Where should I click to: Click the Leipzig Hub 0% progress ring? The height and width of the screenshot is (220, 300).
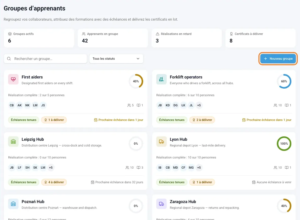[x=136, y=144]
